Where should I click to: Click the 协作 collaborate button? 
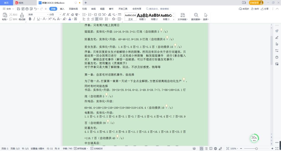(255, 9)
